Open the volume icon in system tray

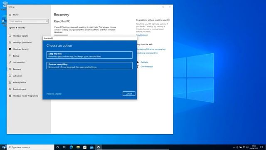point(247,147)
